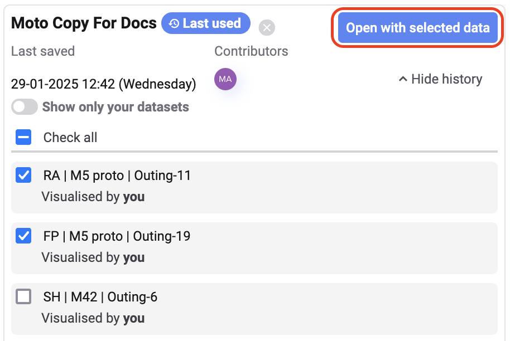
Task: Uncheck FP | M5 proto | Outing-19
Action: (x=23, y=236)
